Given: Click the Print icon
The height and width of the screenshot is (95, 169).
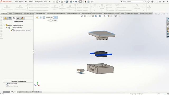Looking at the screenshot, I should click(71, 2).
